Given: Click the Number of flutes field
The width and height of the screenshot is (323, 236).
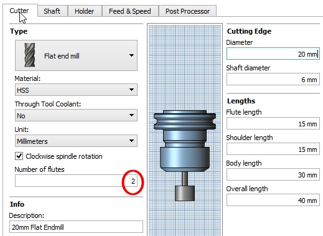Looking at the screenshot, I should (x=76, y=181).
